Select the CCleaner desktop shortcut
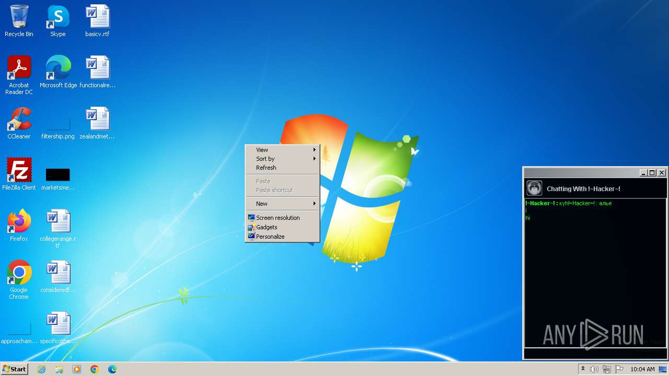The width and height of the screenshot is (669, 376). pyautogui.click(x=19, y=123)
